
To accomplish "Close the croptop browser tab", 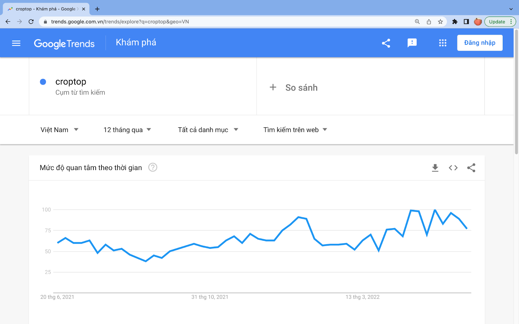I will tap(84, 9).
